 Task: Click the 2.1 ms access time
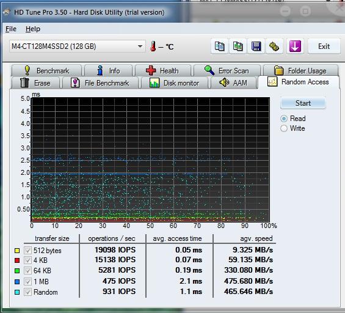[191, 281]
